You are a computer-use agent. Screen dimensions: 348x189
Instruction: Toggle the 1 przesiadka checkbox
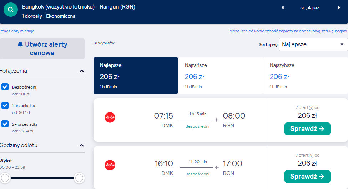[5, 105]
